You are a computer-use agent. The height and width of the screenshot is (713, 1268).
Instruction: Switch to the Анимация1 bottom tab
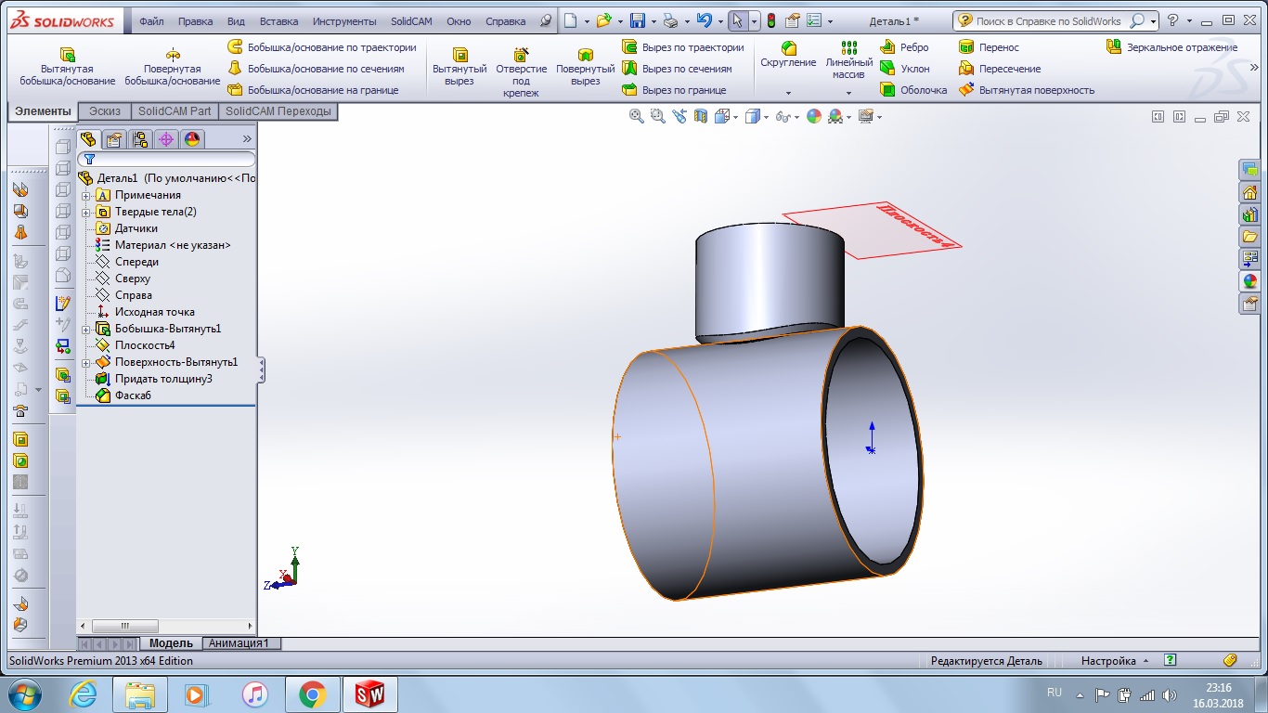[x=239, y=643]
